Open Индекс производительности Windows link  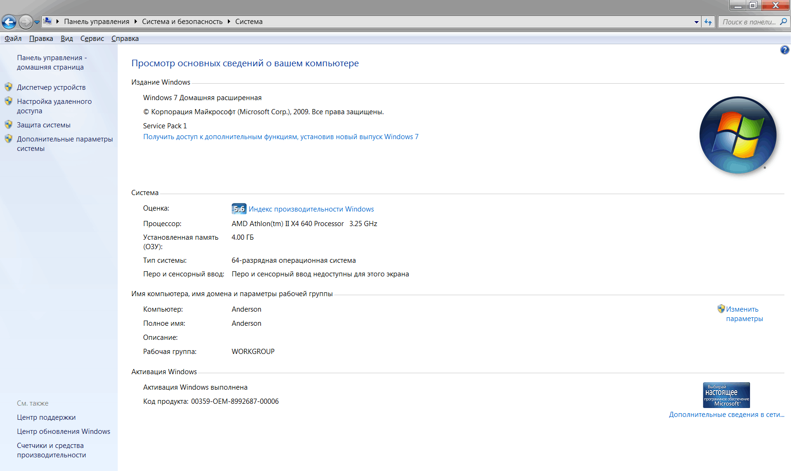(311, 209)
